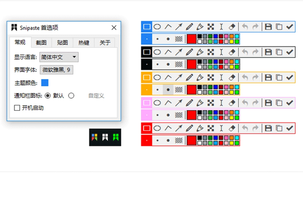This screenshot has height=202, width=303.
Task: Select the marker highlighter tool
Action: coord(200,26)
